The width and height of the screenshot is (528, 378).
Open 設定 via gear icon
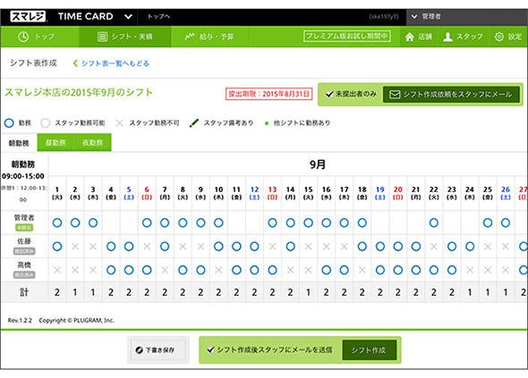(499, 37)
